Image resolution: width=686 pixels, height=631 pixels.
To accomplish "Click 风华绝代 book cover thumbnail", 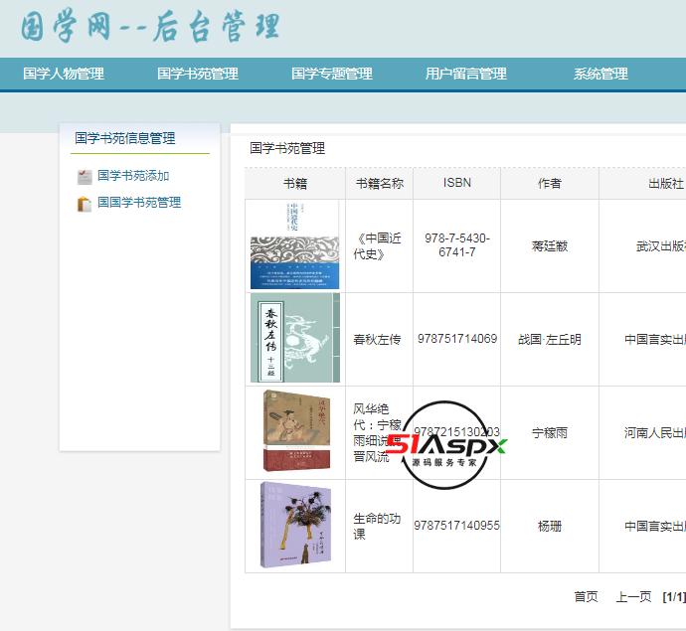I will (x=297, y=431).
